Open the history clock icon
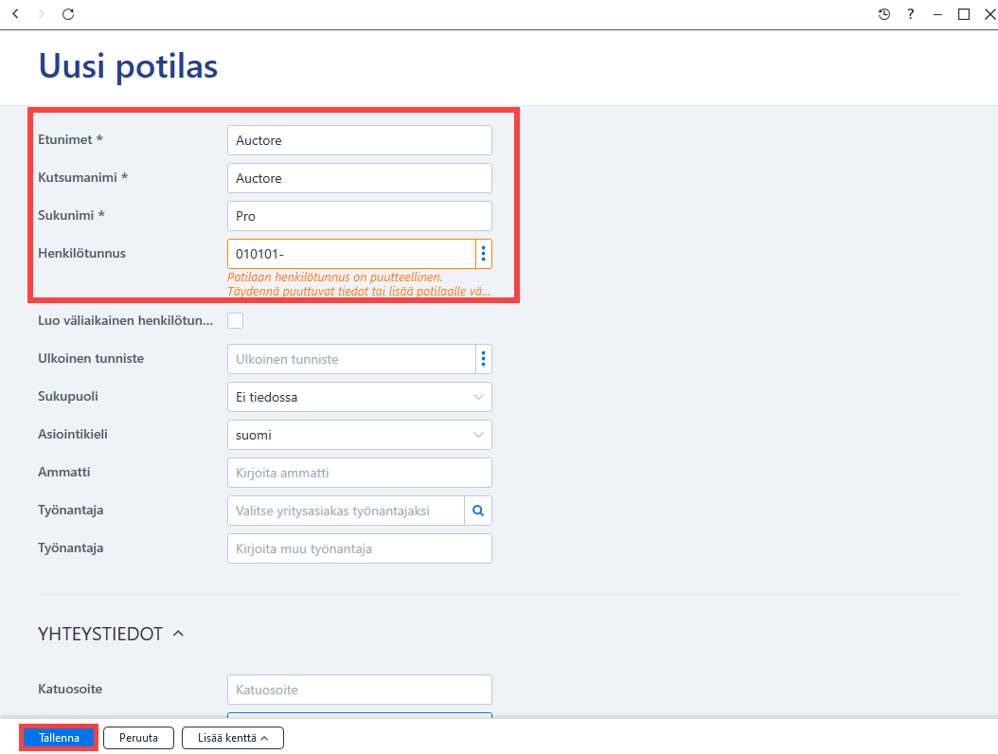Viewport: 998px width, 754px height. [x=884, y=14]
